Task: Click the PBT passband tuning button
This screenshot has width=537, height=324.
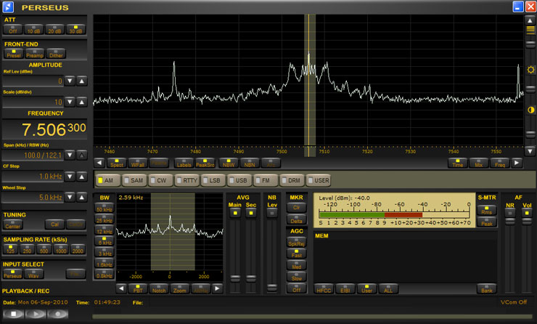Action: (138, 288)
